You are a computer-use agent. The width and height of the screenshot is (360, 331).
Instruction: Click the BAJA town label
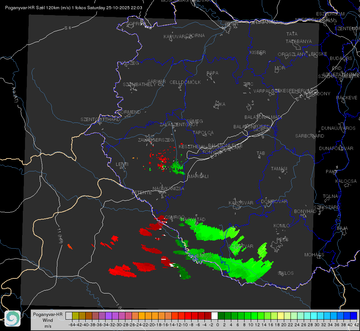pyautogui.click(x=342, y=228)
